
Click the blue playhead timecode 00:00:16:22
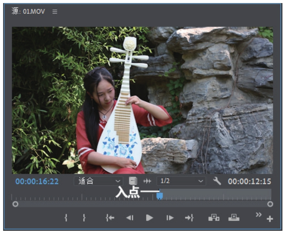37,181
